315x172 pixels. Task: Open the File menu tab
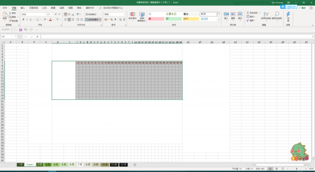pyautogui.click(x=5, y=8)
